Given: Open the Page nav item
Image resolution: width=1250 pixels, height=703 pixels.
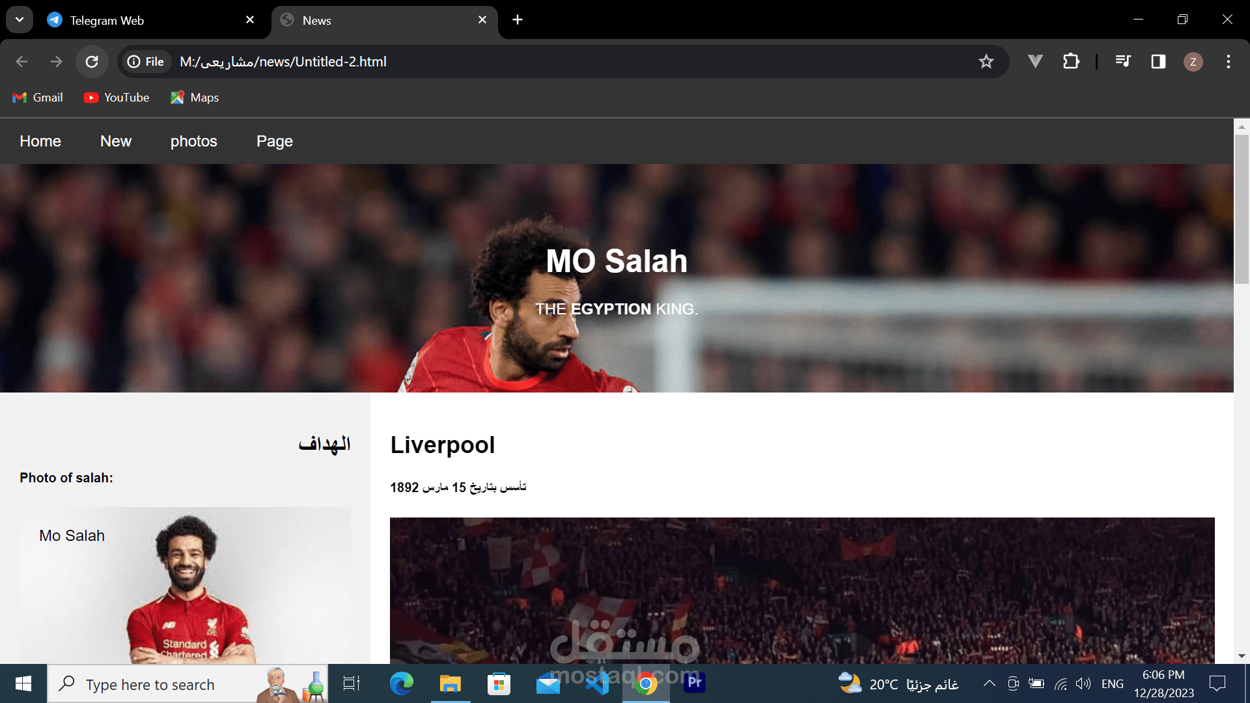Looking at the screenshot, I should 275,141.
